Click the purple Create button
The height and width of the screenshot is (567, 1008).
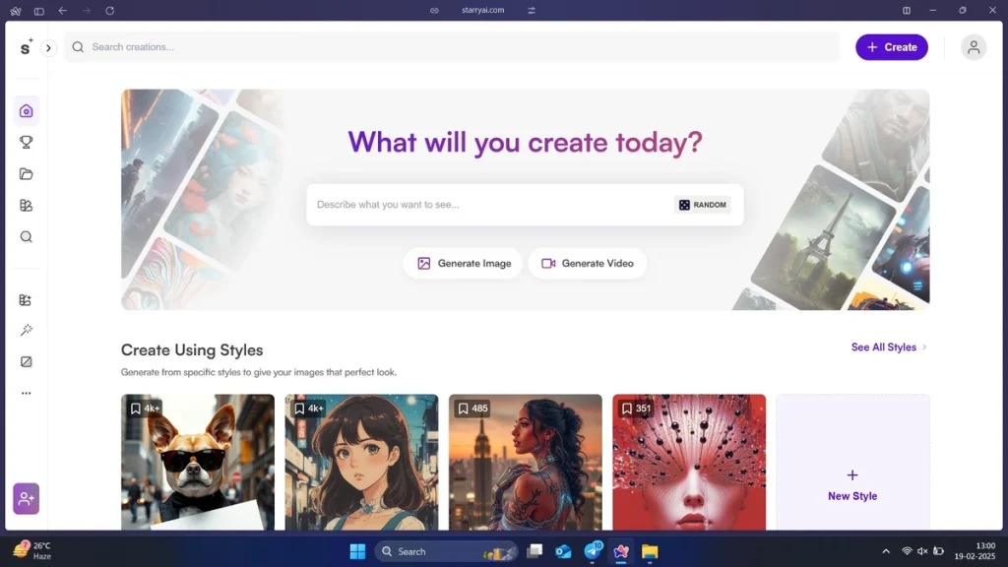pyautogui.click(x=891, y=47)
